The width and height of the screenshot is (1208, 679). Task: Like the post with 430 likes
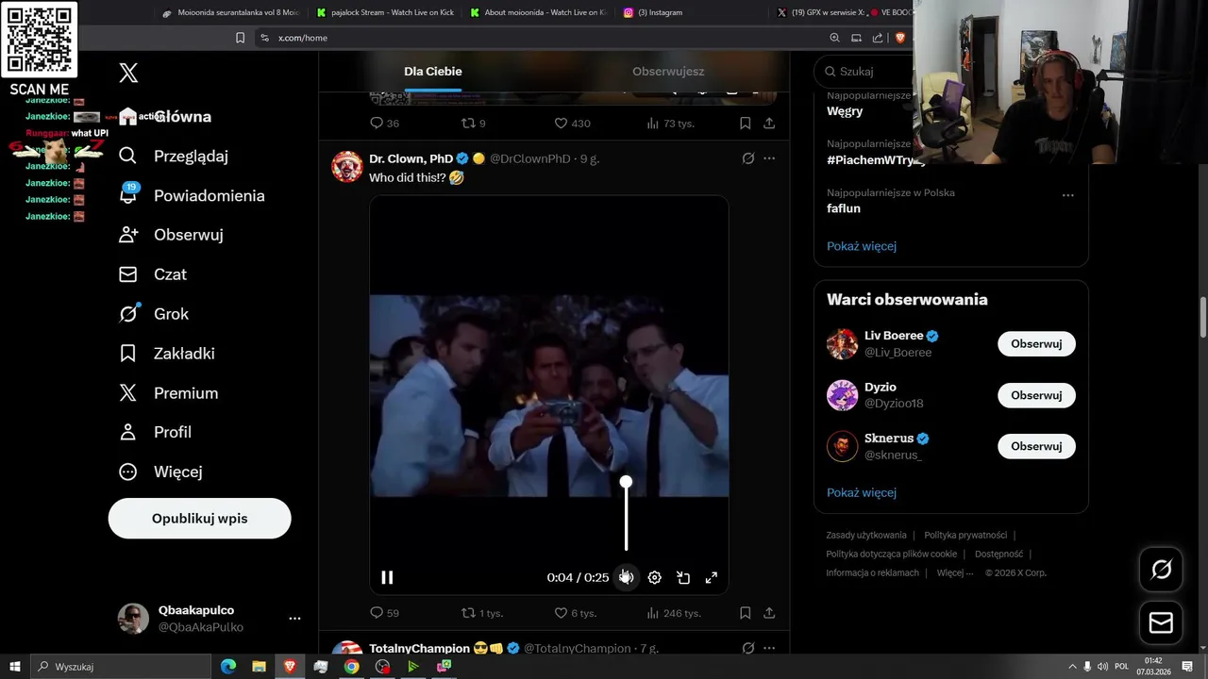572,124
